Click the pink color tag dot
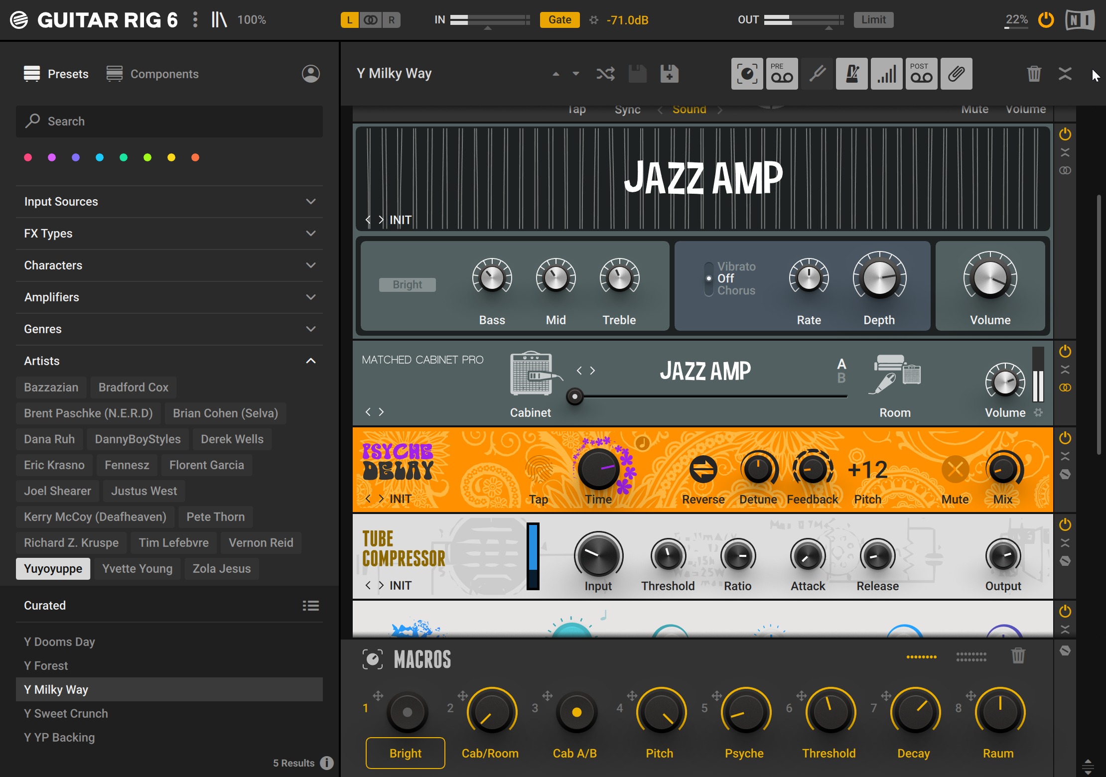The height and width of the screenshot is (777, 1106). point(28,157)
